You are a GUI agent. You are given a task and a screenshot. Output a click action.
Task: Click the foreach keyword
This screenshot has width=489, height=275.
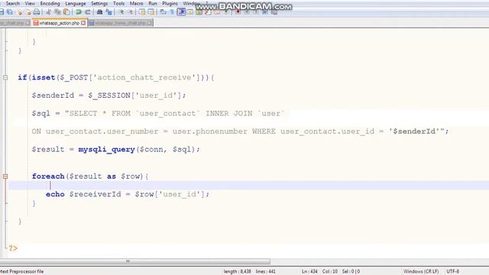48,176
